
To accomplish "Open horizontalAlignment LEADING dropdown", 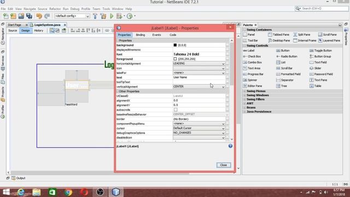I will point(199,63).
